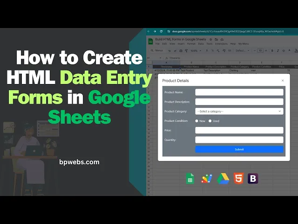Format as percent
This screenshot has height=224, width=298.
(x=212, y=51)
